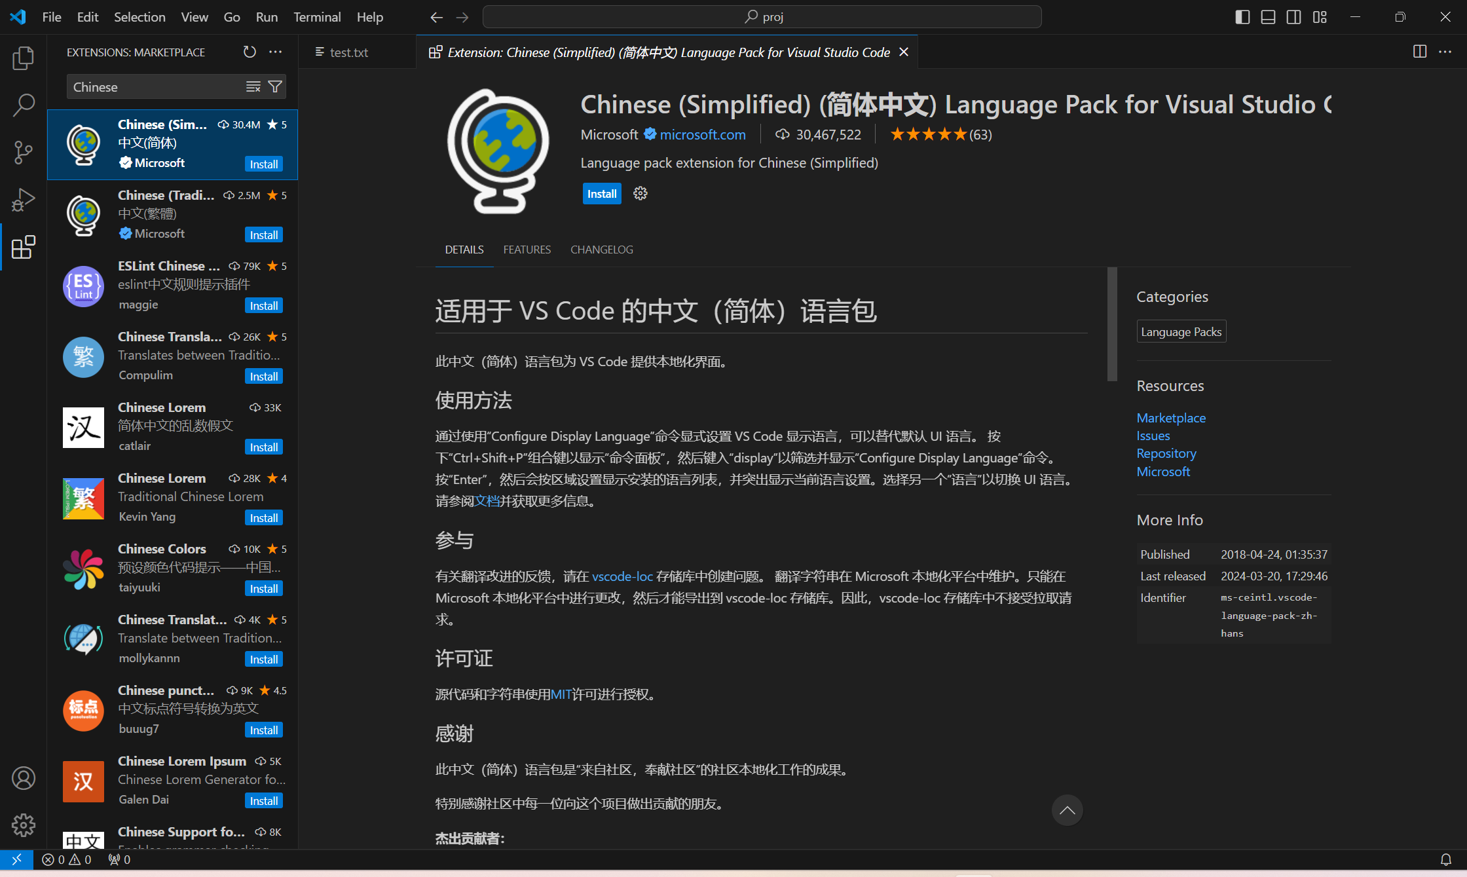Viewport: 1467px width, 877px height.
Task: Open the Search view icon
Action: tap(23, 105)
